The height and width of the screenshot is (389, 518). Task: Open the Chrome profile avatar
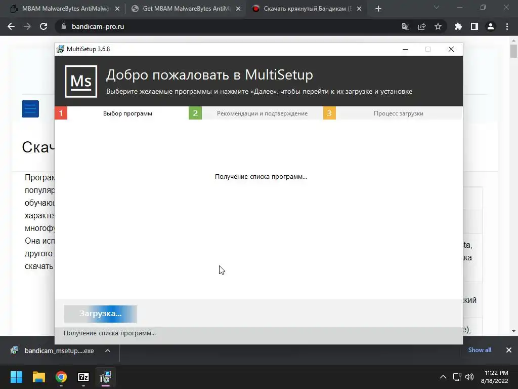click(491, 26)
